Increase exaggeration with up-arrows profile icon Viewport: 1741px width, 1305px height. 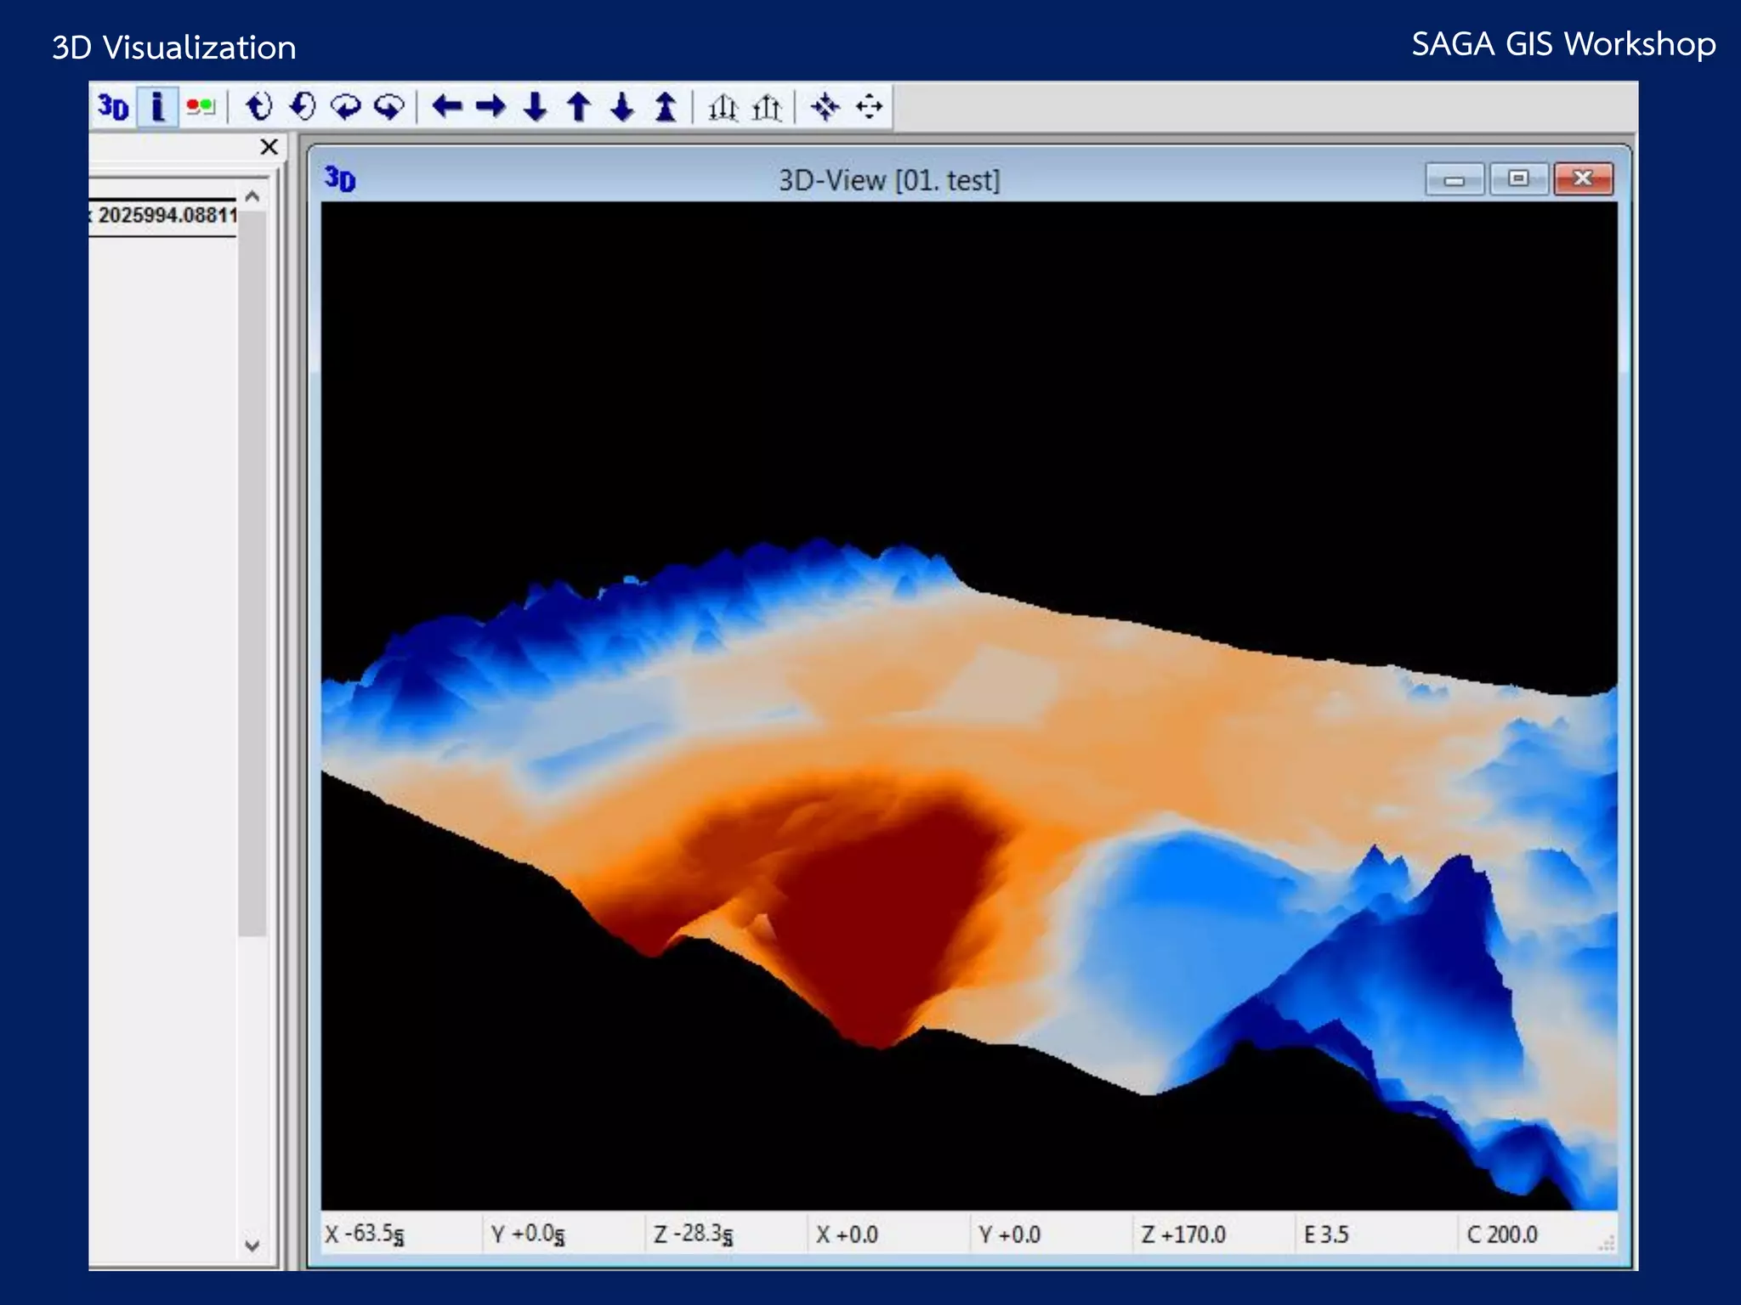pyautogui.click(x=767, y=107)
